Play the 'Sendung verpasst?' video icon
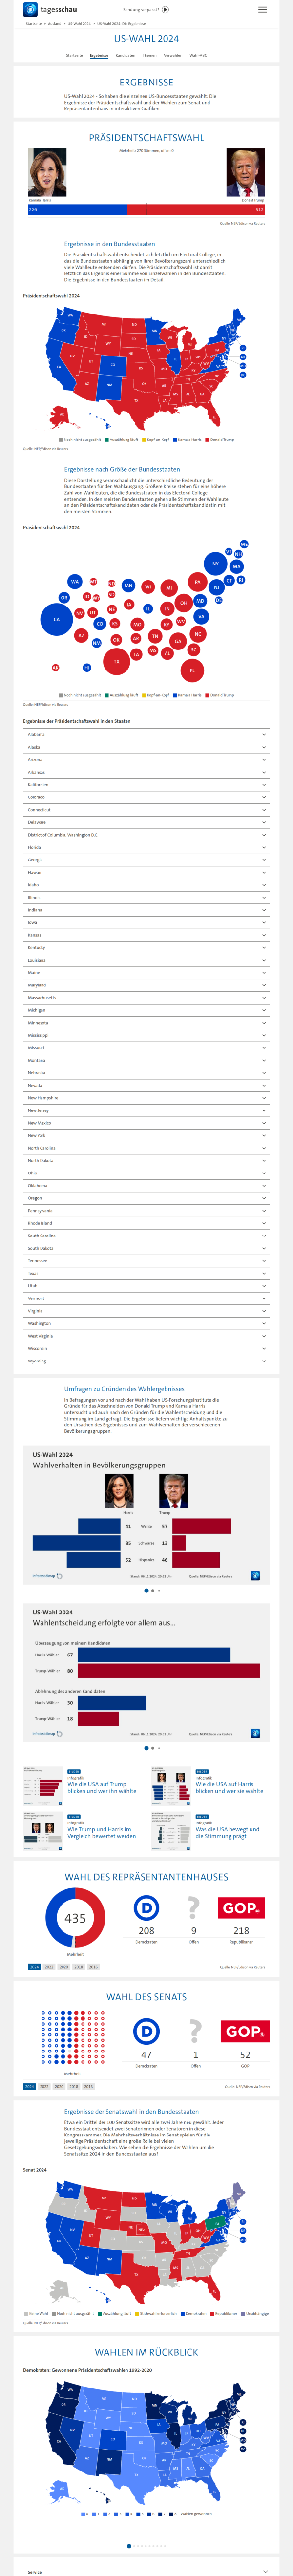This screenshot has height=2576, width=293. tap(165, 9)
